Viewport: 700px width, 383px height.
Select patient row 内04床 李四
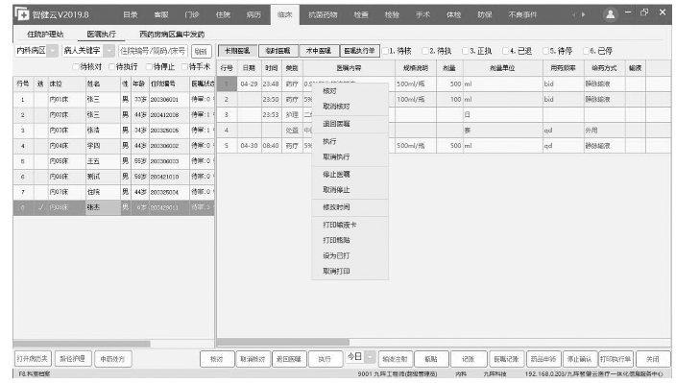[113, 146]
